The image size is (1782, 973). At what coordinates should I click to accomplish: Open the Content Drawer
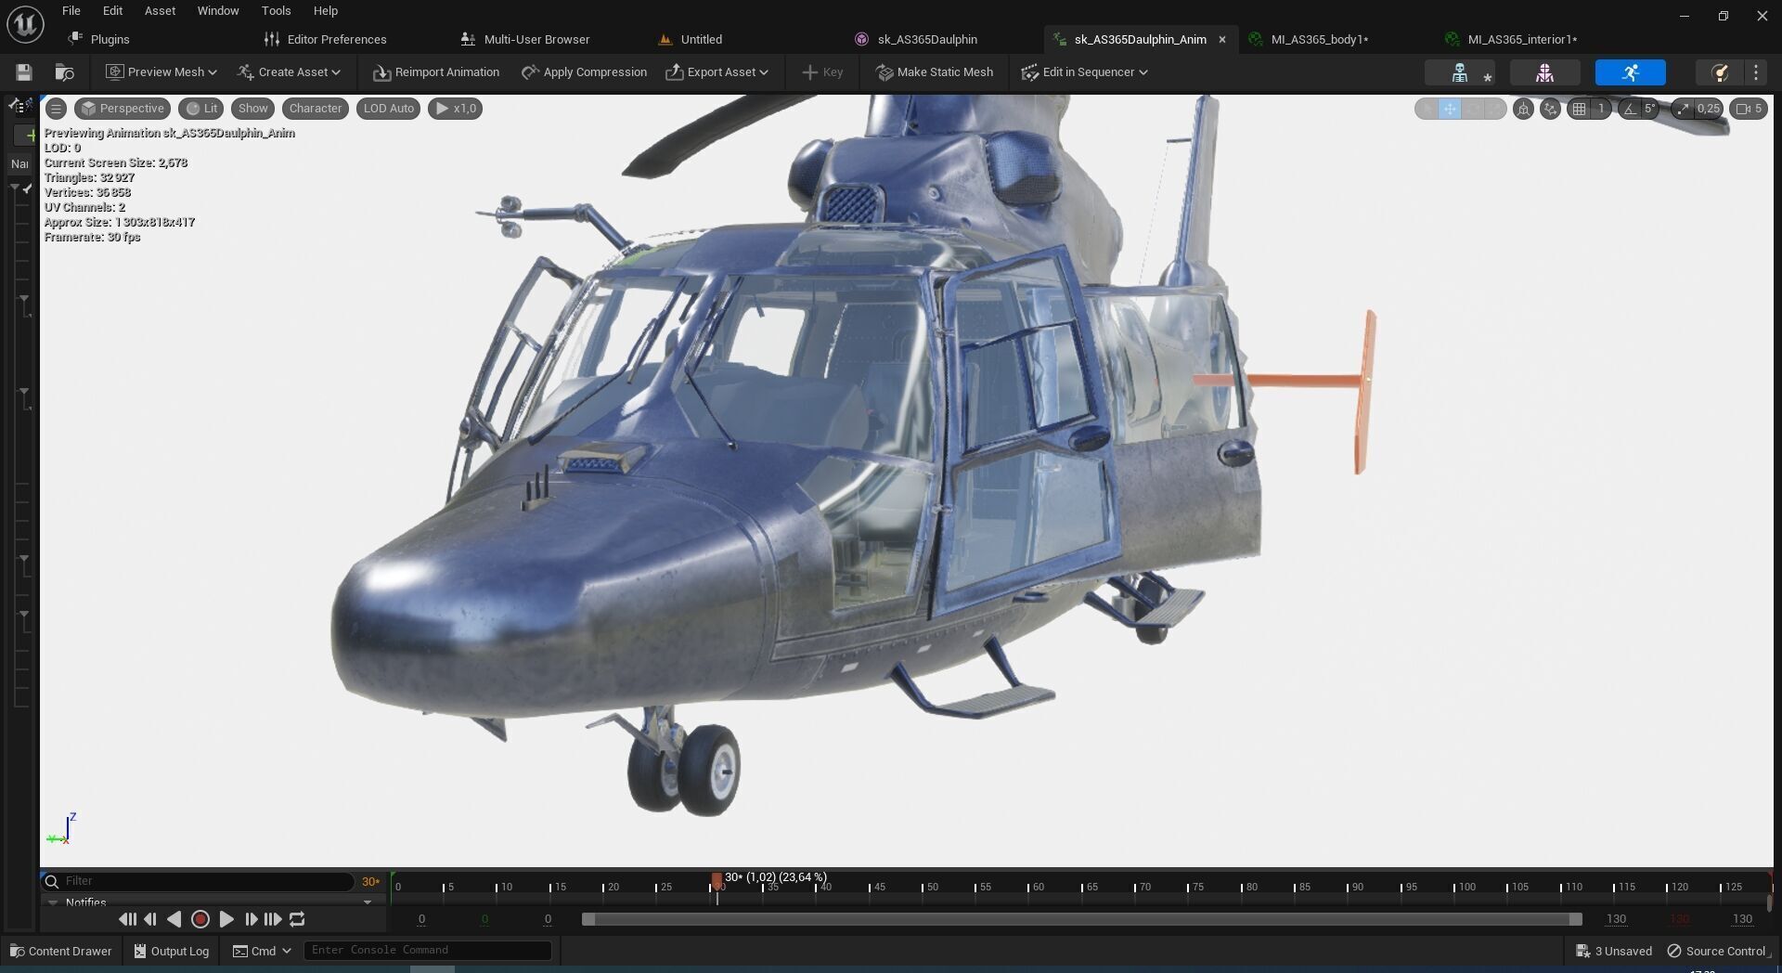coord(60,951)
